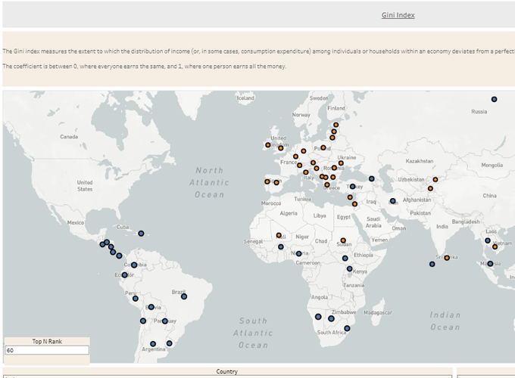Click the blue marker on Ecuador

coord(125,275)
